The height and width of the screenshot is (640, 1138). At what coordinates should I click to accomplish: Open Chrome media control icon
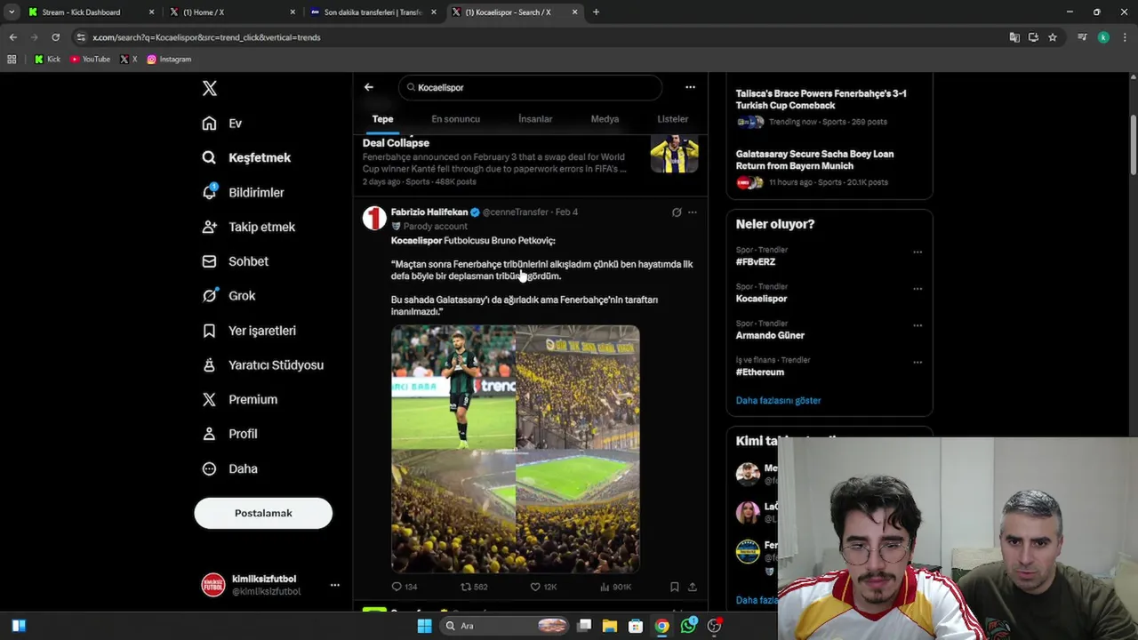pyautogui.click(x=1082, y=37)
